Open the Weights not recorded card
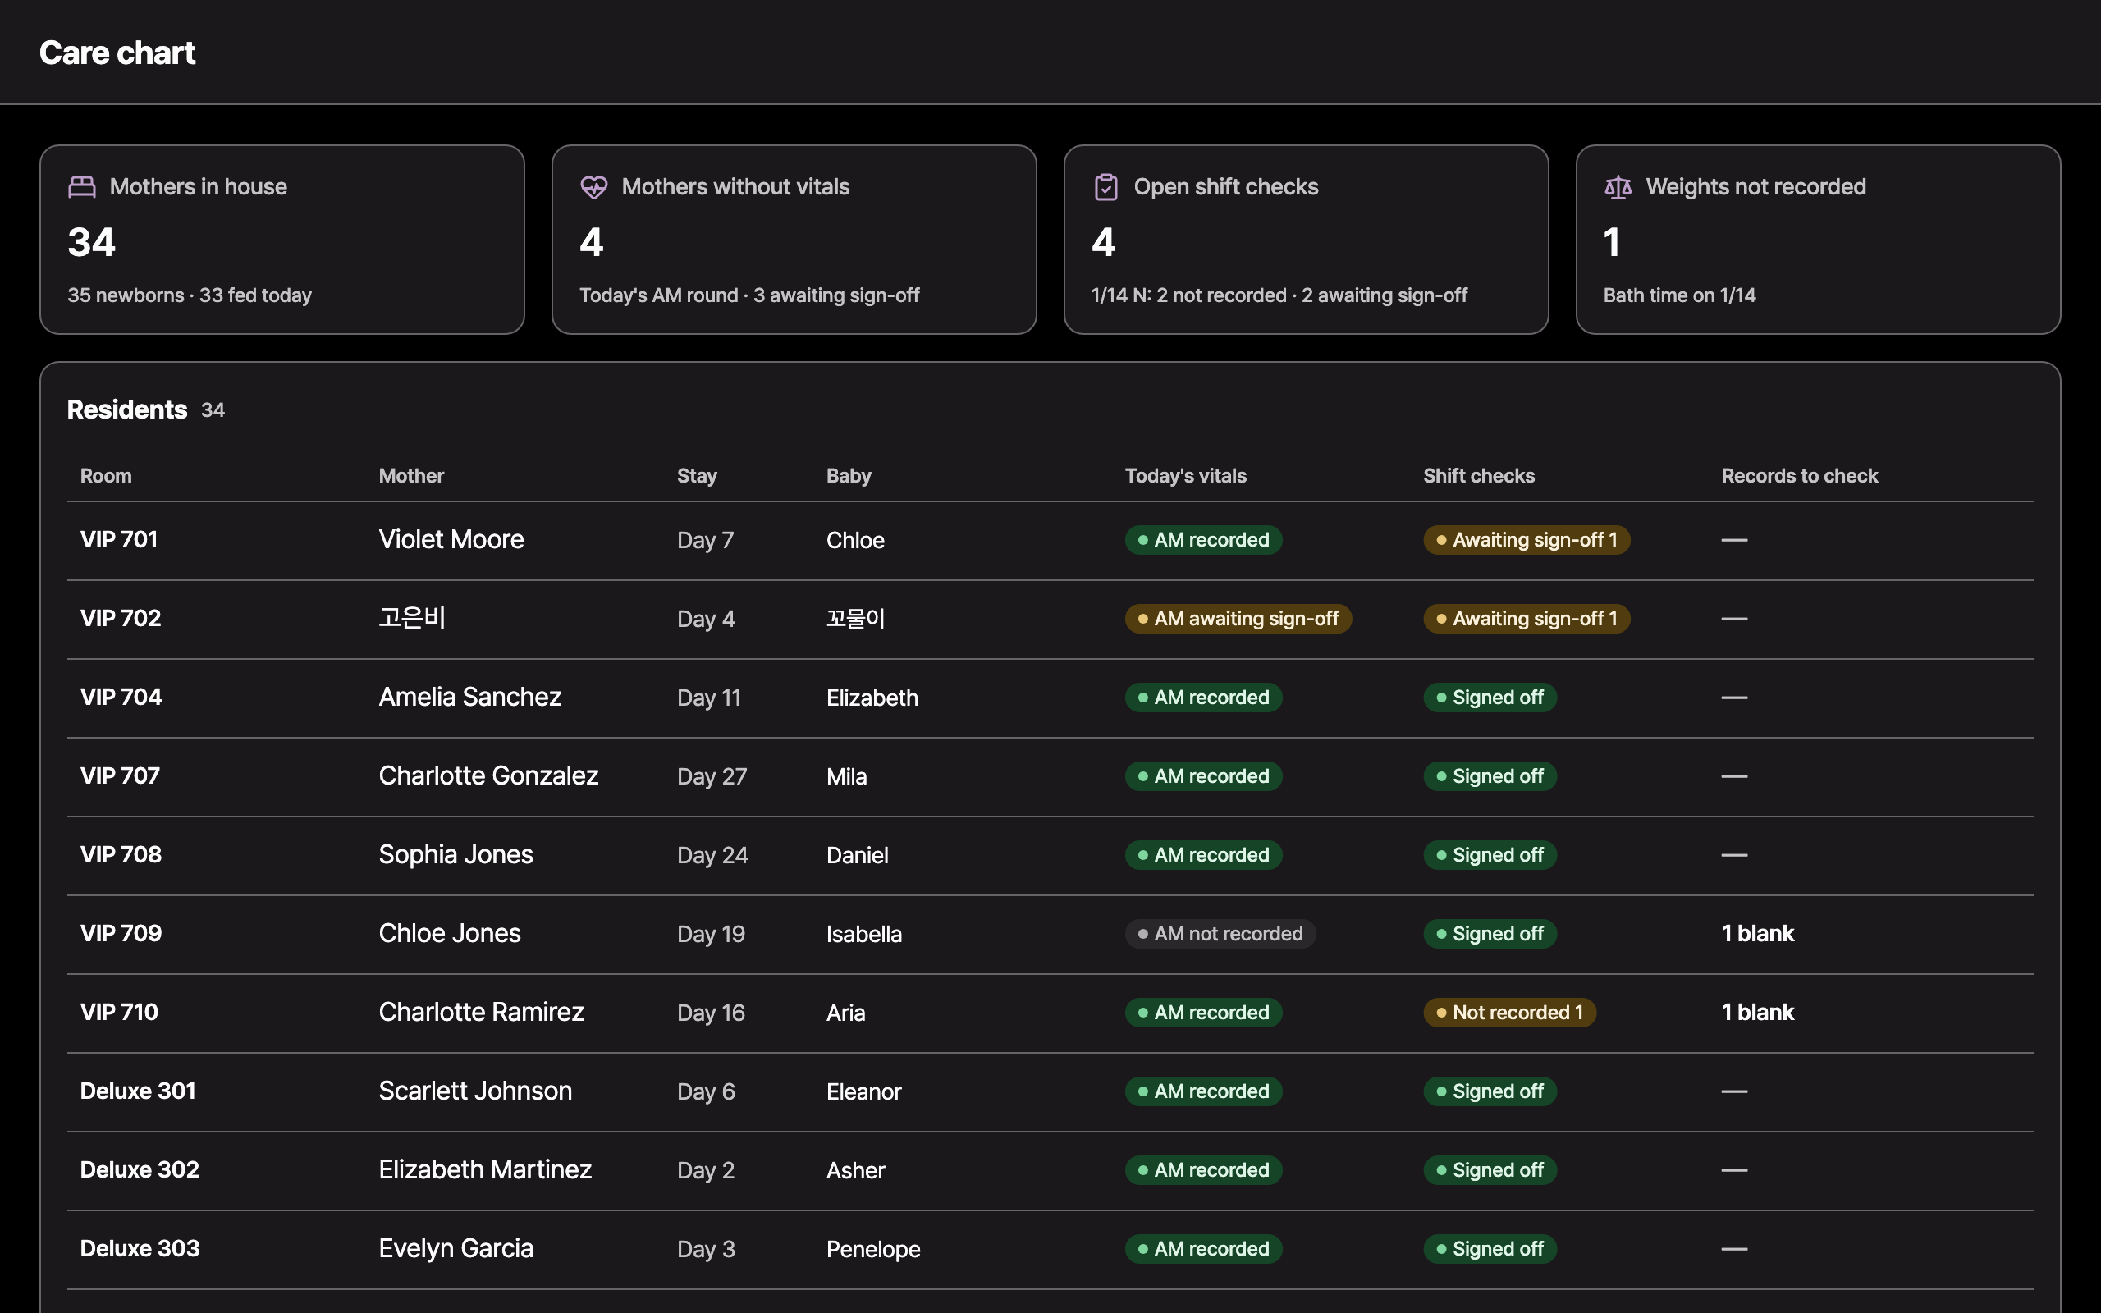Screen dimensions: 2101x1313 [x=1818, y=240]
